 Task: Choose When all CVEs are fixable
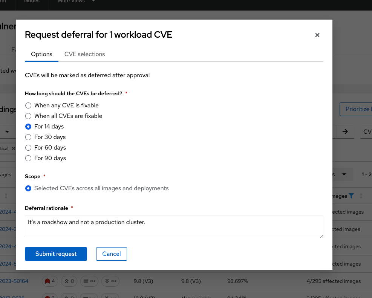click(x=64, y=116)
